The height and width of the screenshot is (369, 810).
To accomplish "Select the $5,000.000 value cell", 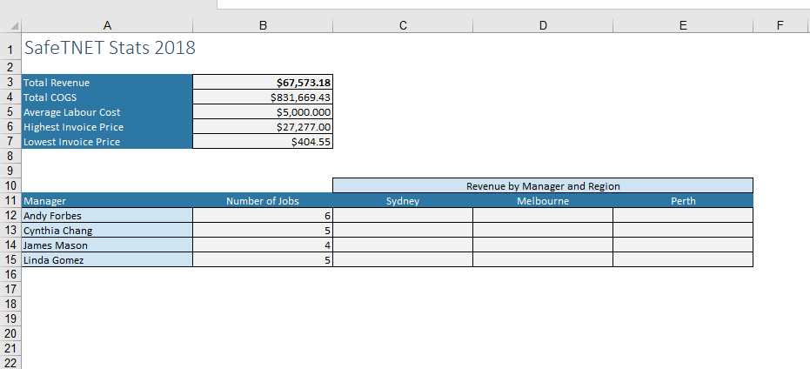I will pos(263,112).
